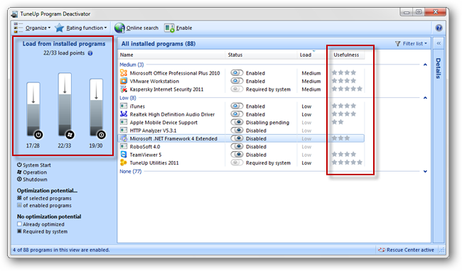The image size is (462, 271).
Task: Select the Kaspersky Internet Security 2011 row
Action: coord(242,89)
